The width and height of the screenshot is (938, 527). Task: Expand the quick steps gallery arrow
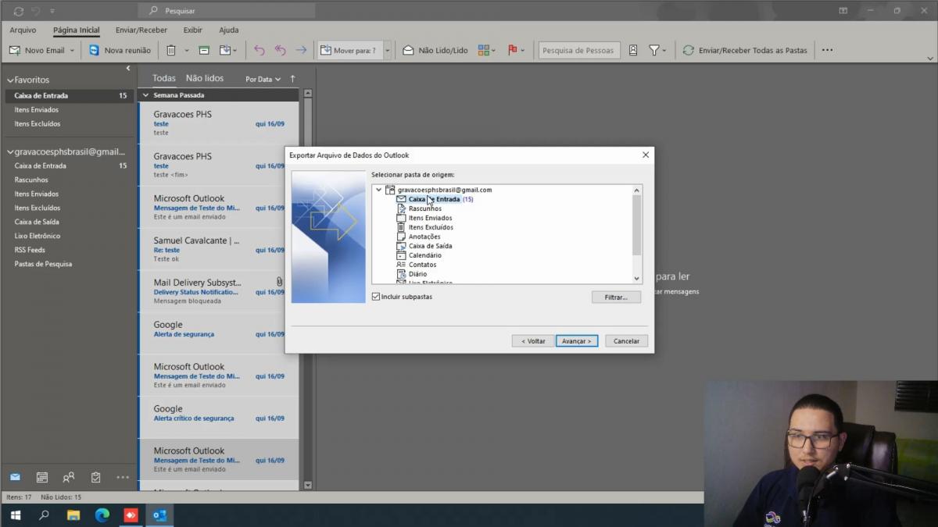(387, 50)
